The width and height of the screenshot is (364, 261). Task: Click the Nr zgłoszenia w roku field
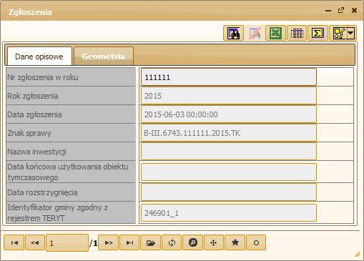click(229, 77)
